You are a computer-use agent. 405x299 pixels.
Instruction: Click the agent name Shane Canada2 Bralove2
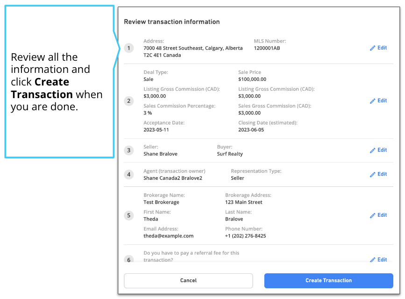point(173,178)
